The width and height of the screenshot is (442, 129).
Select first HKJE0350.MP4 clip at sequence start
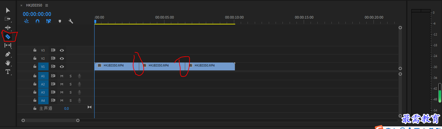117,66
